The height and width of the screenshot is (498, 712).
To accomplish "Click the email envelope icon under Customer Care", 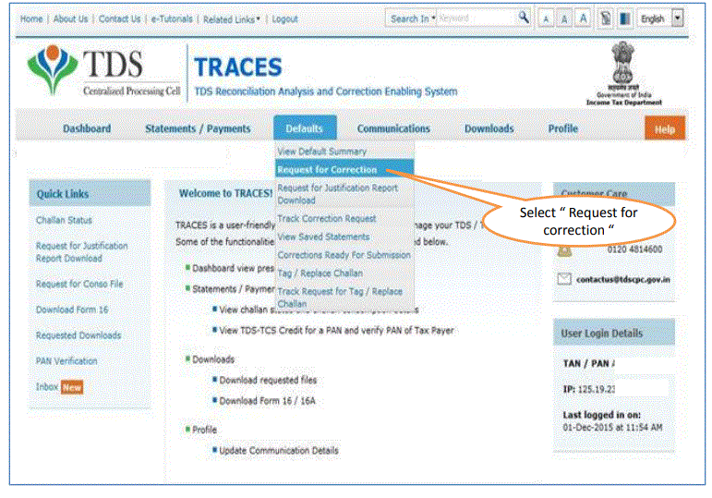I will tap(564, 278).
